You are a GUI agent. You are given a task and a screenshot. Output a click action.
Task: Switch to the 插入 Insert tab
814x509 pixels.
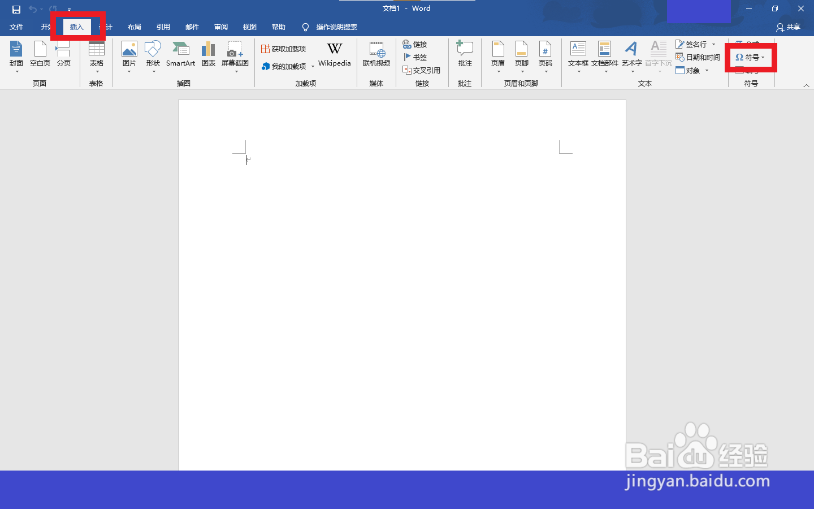77,27
